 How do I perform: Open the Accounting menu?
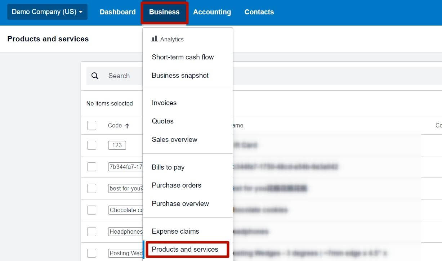pyautogui.click(x=212, y=12)
